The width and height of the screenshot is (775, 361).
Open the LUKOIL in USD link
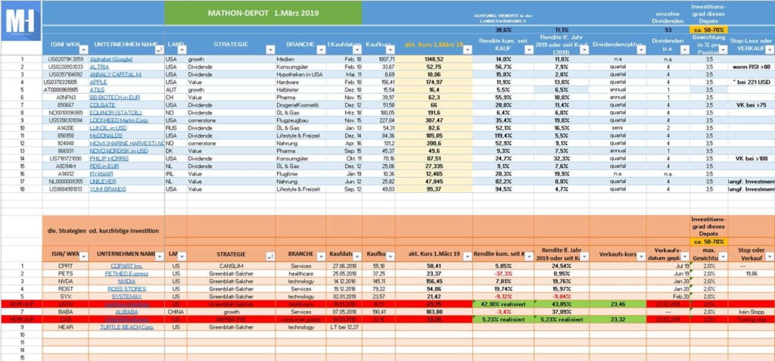tap(107, 128)
